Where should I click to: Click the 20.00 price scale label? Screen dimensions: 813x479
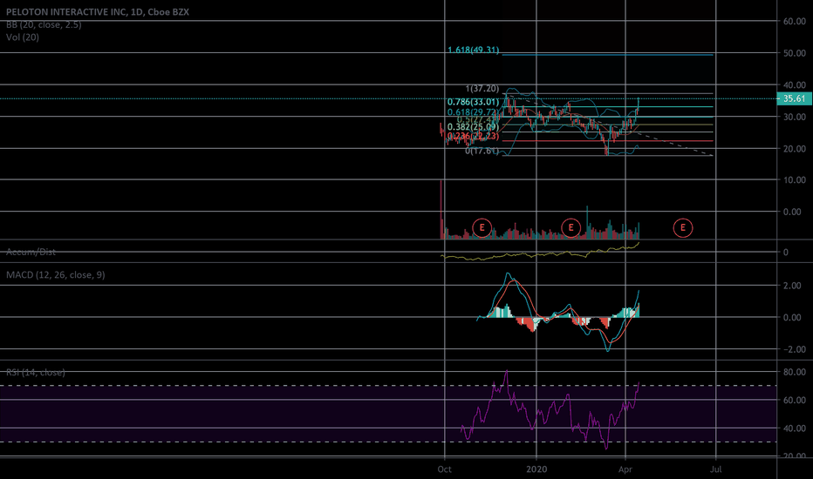[795, 149]
